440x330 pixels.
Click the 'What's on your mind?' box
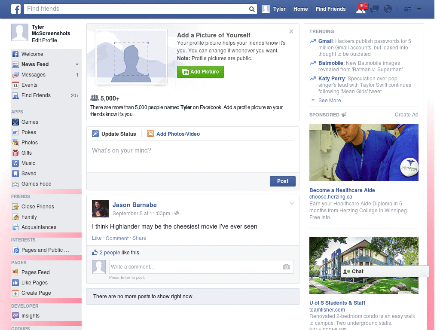(193, 156)
